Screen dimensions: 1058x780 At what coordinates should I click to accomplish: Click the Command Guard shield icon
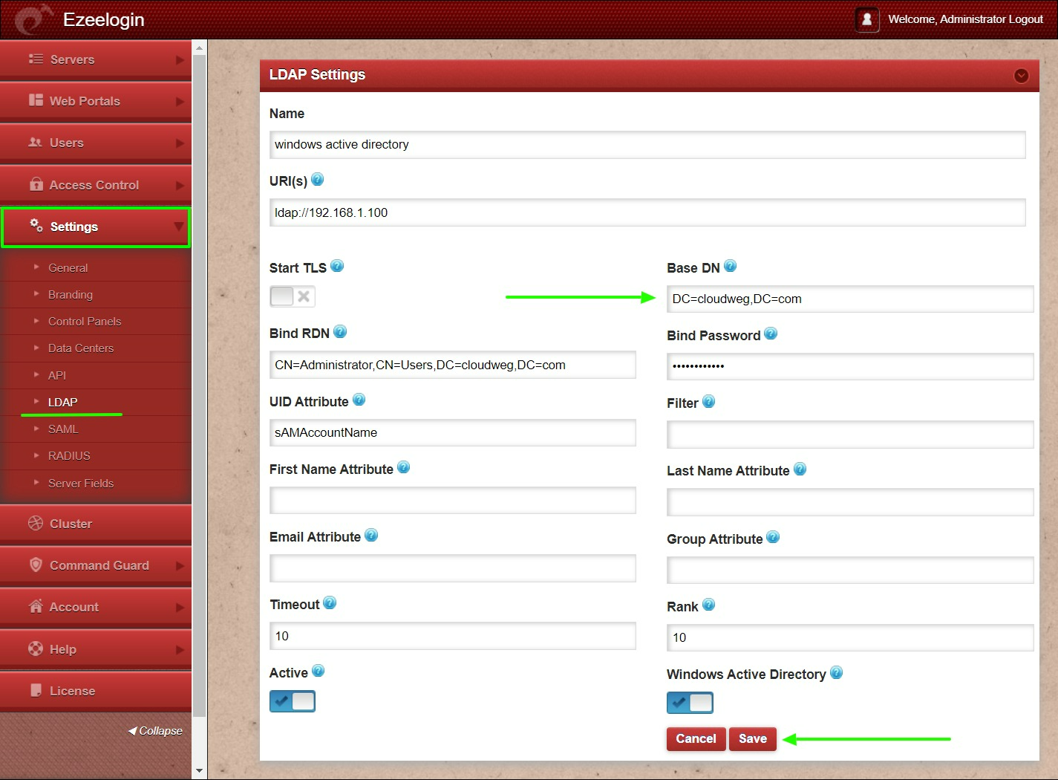coord(36,565)
